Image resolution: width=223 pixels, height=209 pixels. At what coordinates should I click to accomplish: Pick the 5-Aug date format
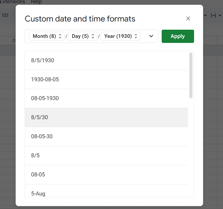[x=106, y=190]
